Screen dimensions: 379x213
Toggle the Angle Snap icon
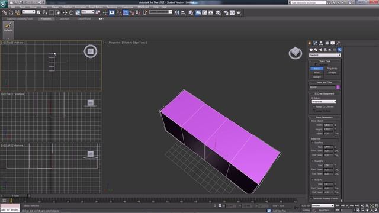click(126, 12)
